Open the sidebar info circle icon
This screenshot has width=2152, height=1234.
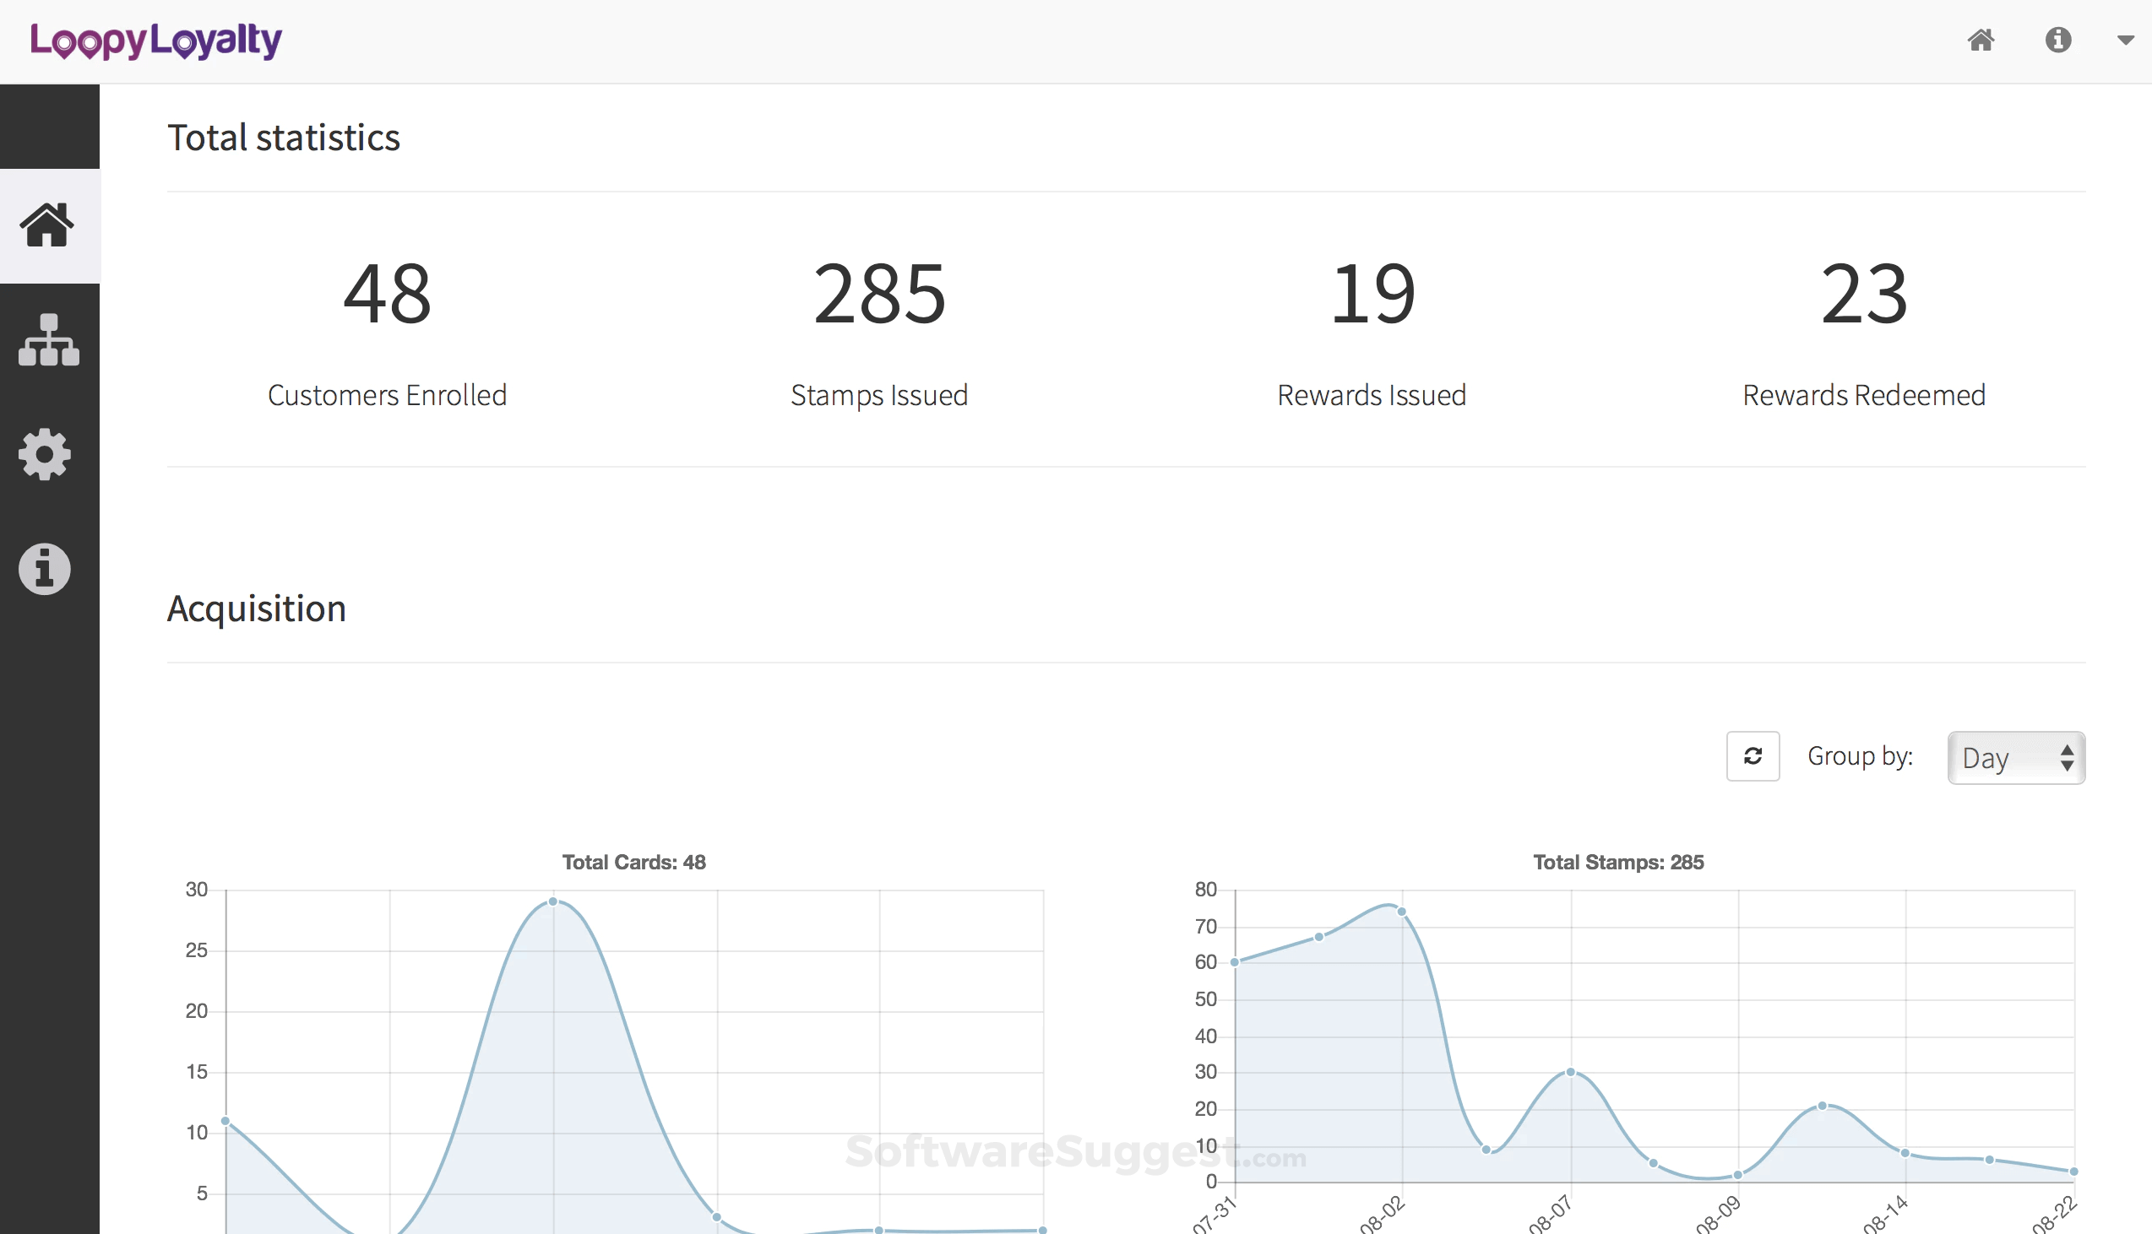point(45,569)
